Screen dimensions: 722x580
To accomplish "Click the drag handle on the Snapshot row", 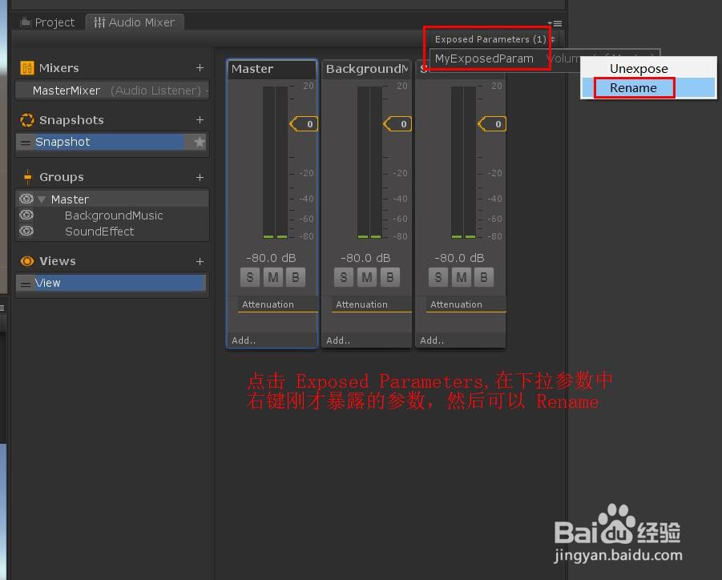I will point(26,143).
